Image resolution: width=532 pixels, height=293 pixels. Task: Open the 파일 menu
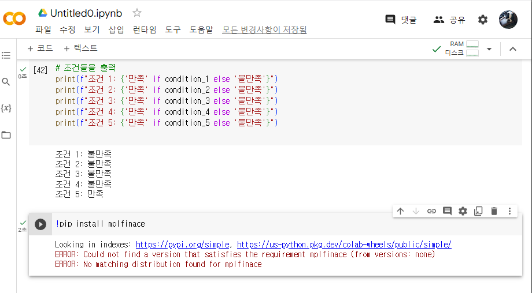coord(43,30)
